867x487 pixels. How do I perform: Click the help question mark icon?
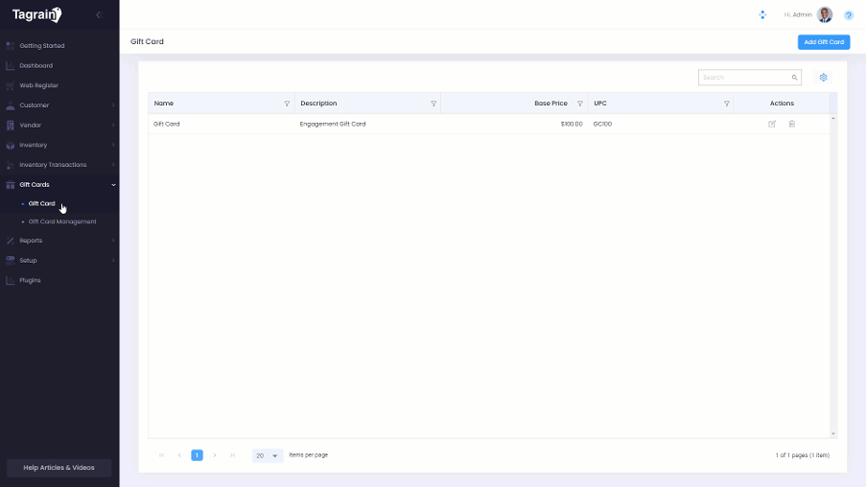[x=849, y=15]
